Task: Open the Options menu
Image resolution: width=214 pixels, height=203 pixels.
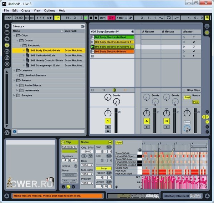Action: (50, 11)
